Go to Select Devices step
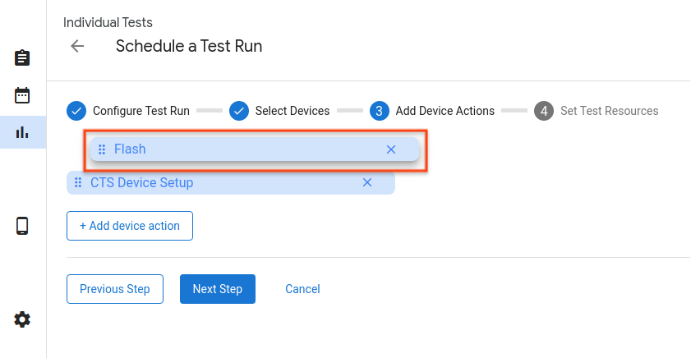The height and width of the screenshot is (358, 691). click(x=280, y=111)
